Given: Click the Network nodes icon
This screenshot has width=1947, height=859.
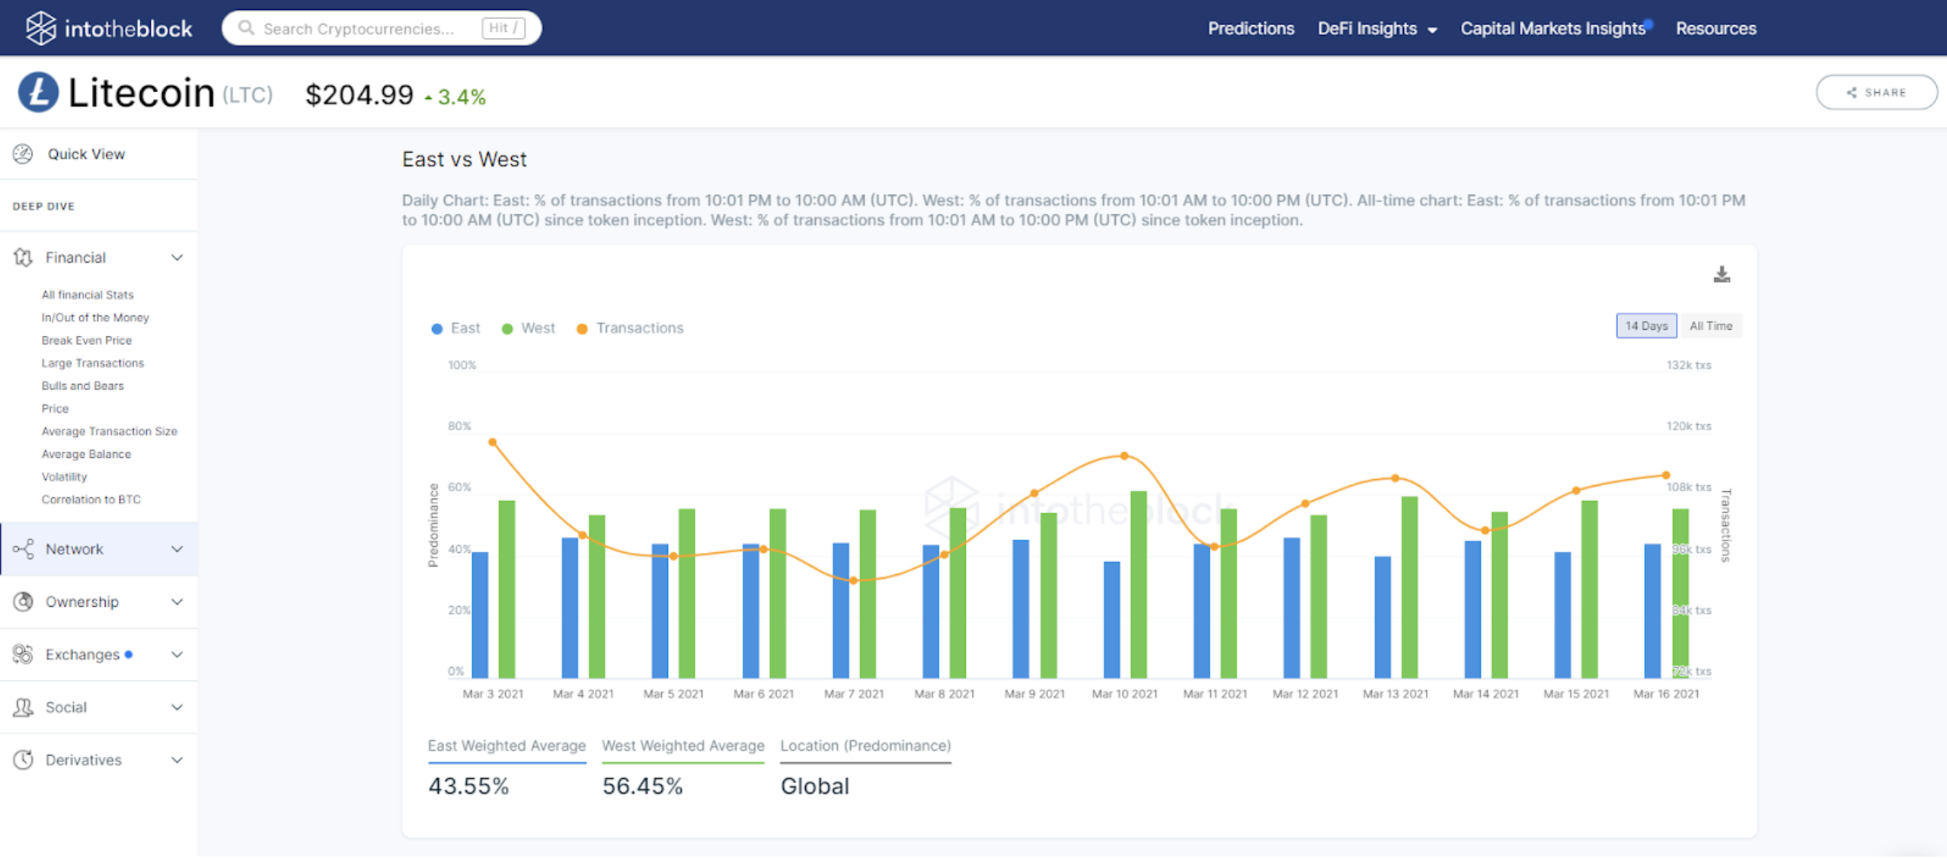Looking at the screenshot, I should 23,549.
